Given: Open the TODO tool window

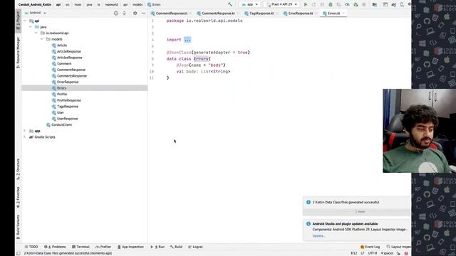Looking at the screenshot, I should [x=31, y=247].
